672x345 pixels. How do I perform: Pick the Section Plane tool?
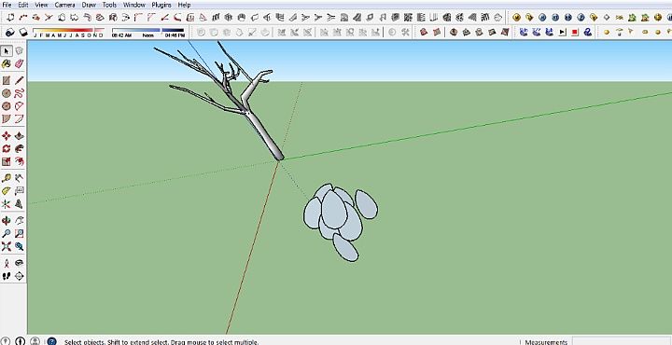click(x=20, y=276)
